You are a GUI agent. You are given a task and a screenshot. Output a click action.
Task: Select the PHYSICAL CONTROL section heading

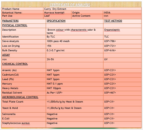tap(15, 25)
